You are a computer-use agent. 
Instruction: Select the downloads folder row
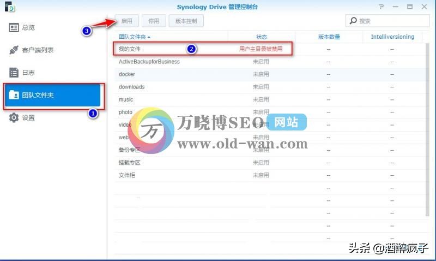270,87
